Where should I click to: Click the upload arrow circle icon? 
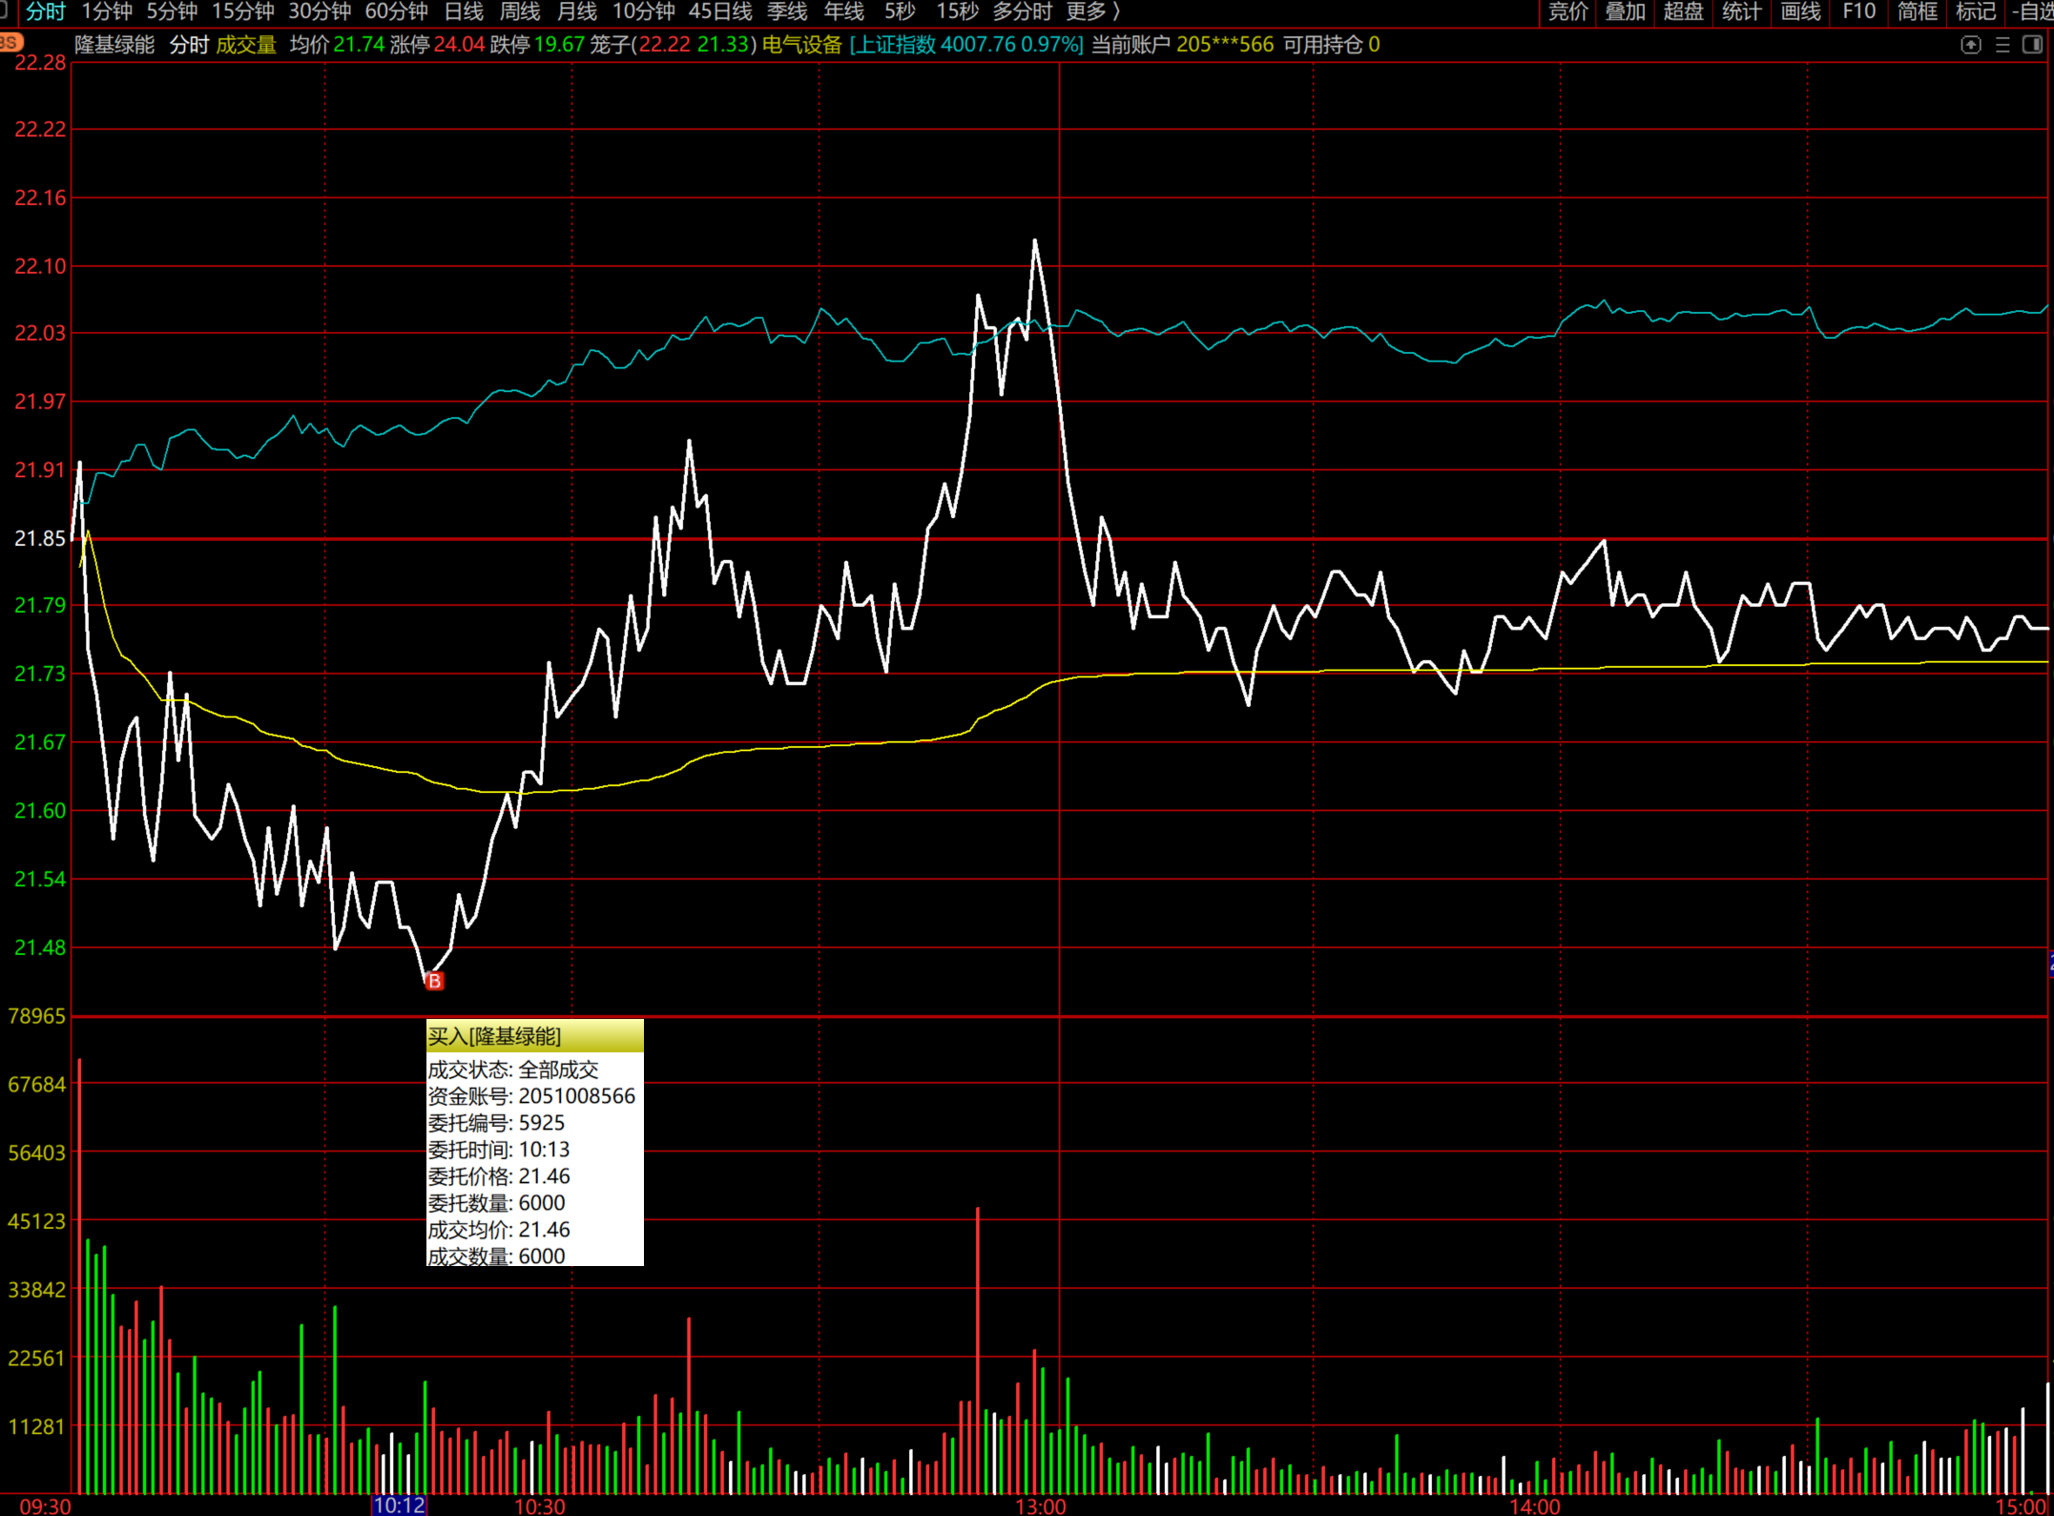coord(1970,45)
